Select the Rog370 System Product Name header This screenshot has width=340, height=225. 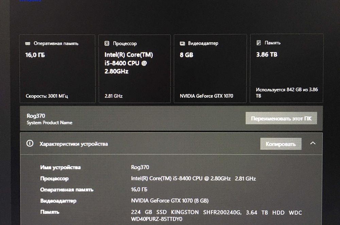coord(50,119)
